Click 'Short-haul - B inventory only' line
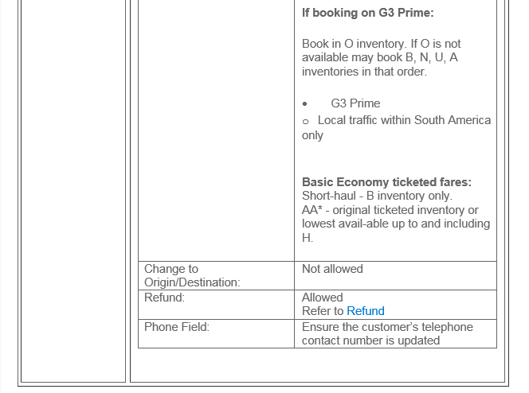Viewport: 529px width, 393px height. (377, 196)
